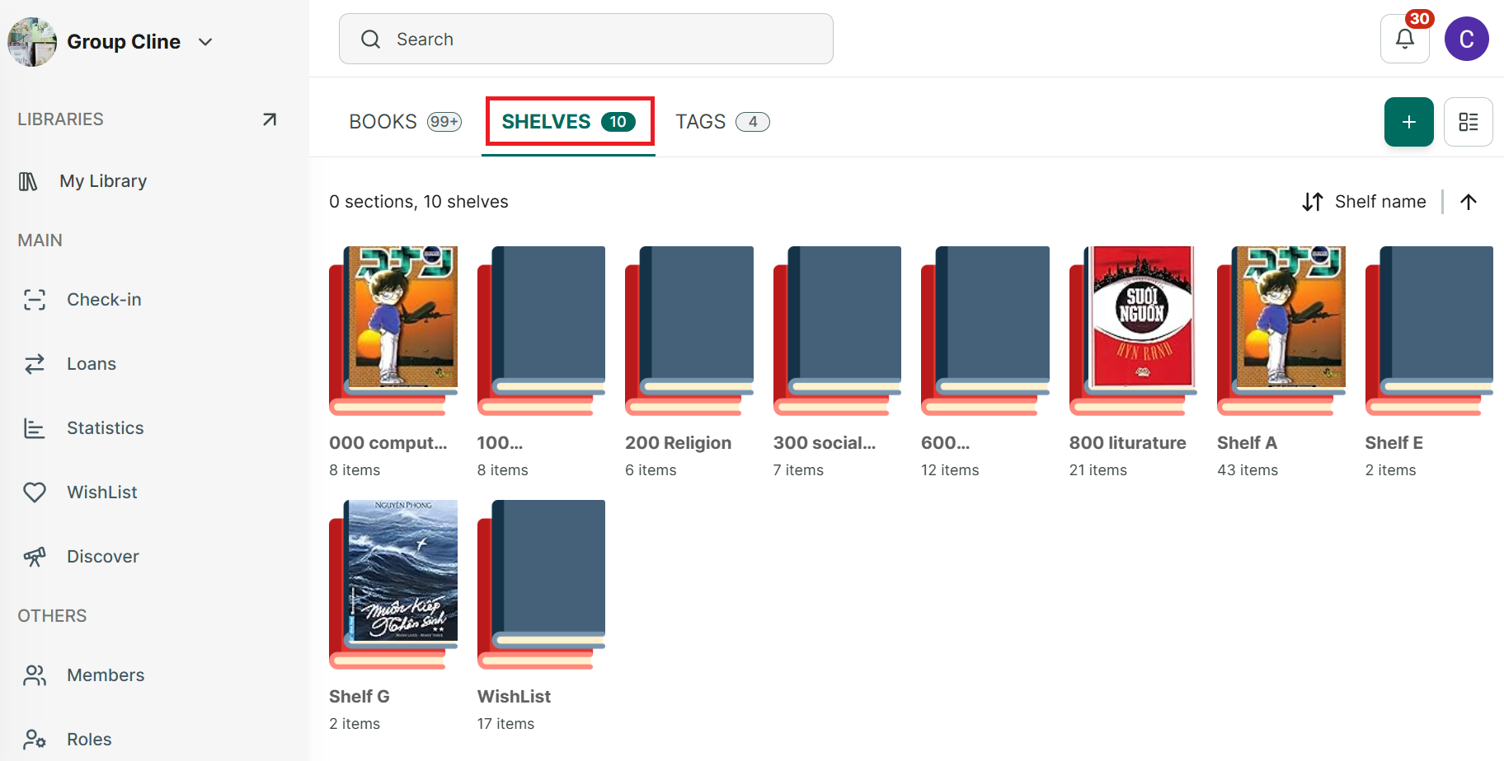1504x761 pixels.
Task: Click the WishList sidebar label
Action: [x=102, y=493]
